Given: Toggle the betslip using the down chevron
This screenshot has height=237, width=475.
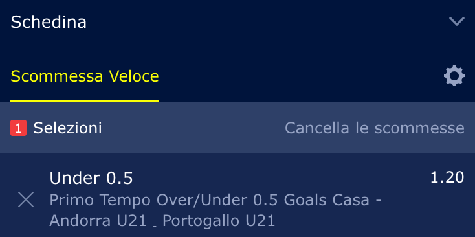Looking at the screenshot, I should click(456, 21).
